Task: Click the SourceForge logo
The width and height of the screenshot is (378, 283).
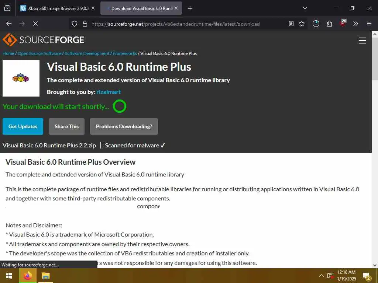Action: pyautogui.click(x=44, y=40)
